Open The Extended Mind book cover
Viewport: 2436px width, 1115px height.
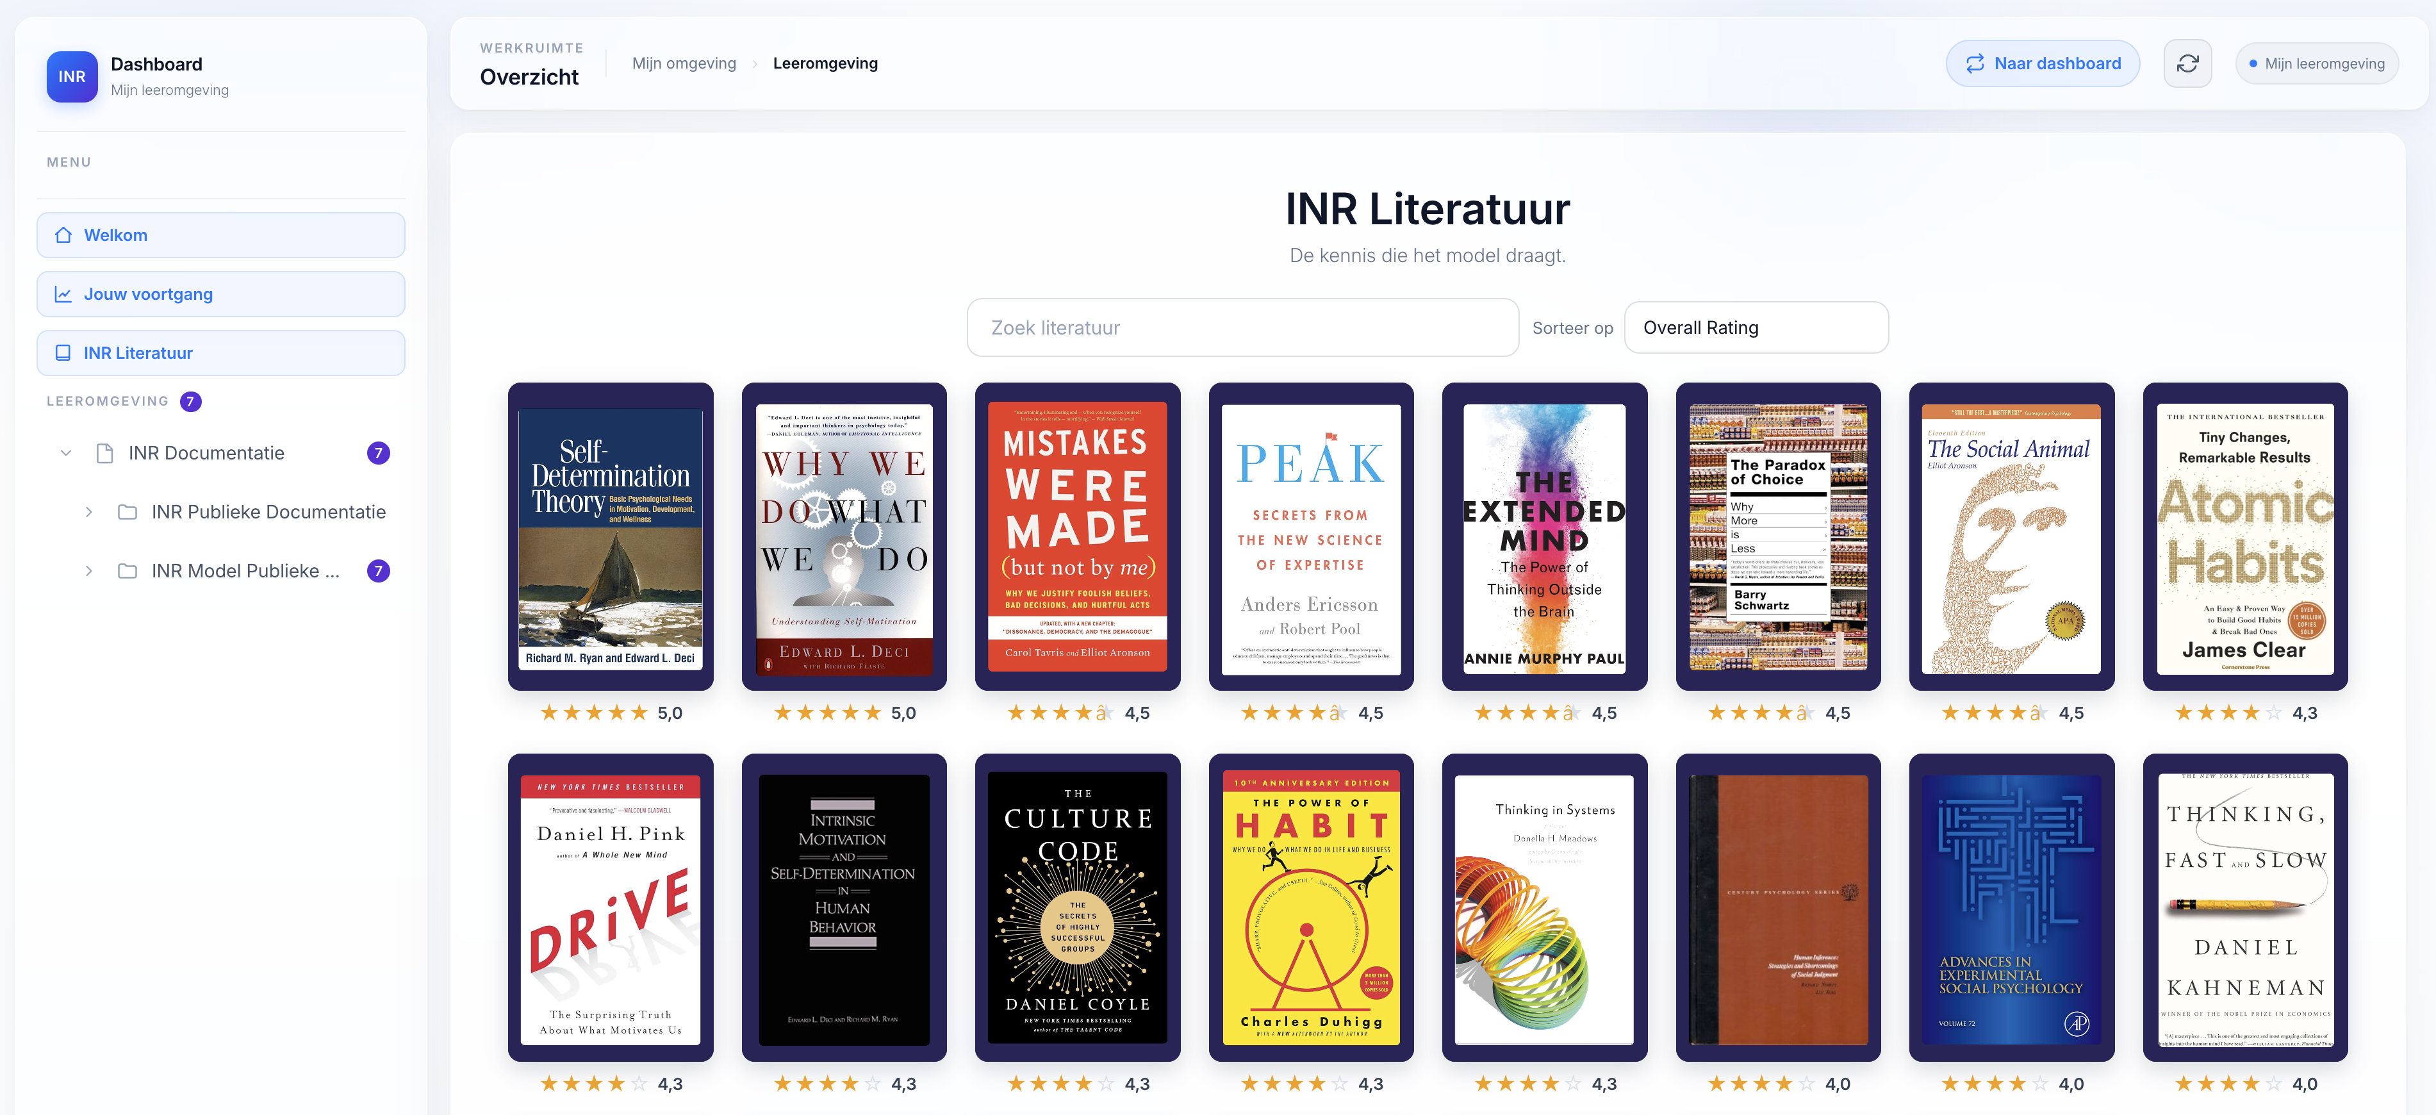pyautogui.click(x=1544, y=536)
